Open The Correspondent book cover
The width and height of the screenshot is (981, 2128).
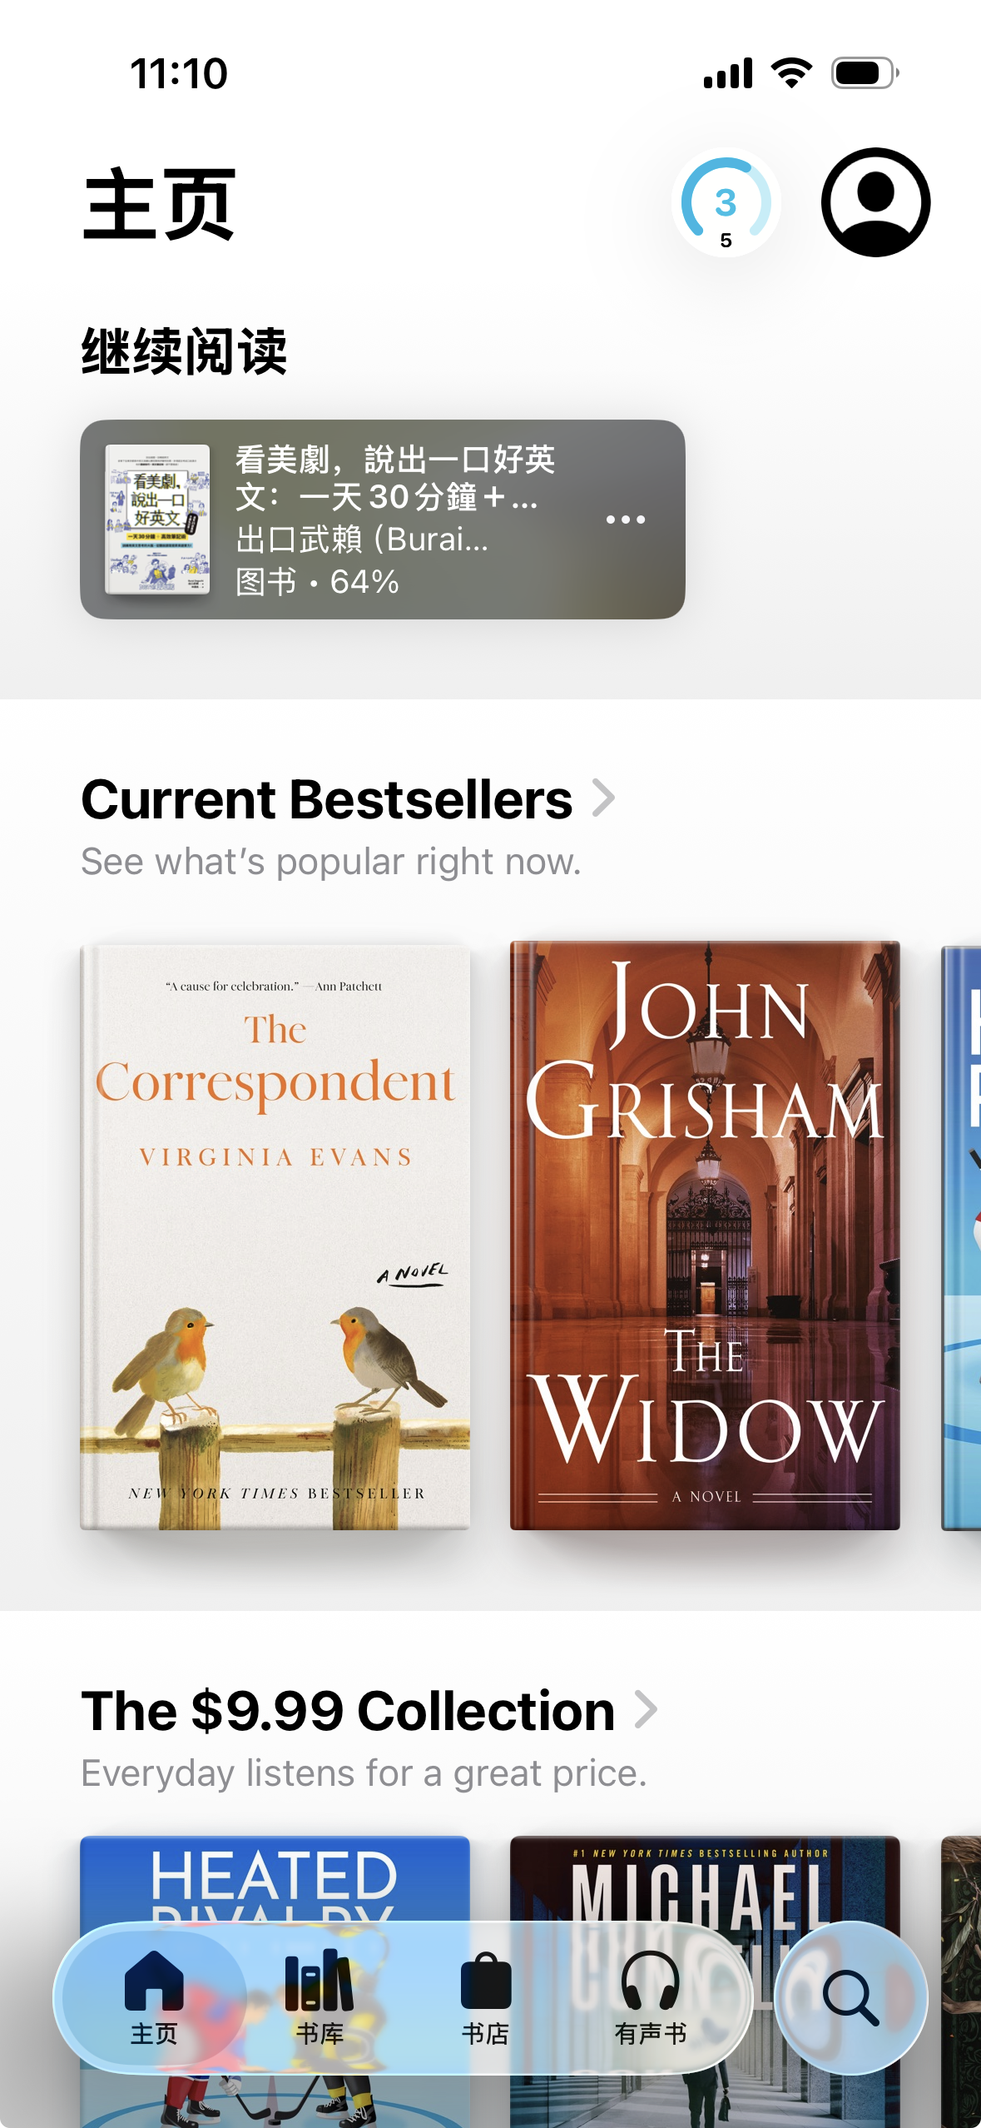pyautogui.click(x=275, y=1236)
